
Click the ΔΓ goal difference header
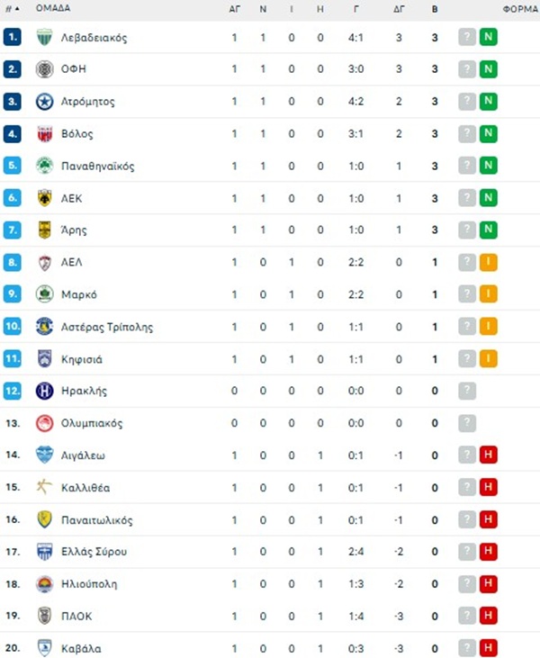coord(399,9)
